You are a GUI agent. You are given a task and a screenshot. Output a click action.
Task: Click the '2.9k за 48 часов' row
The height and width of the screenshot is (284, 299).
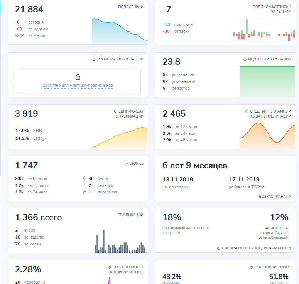click(x=180, y=140)
